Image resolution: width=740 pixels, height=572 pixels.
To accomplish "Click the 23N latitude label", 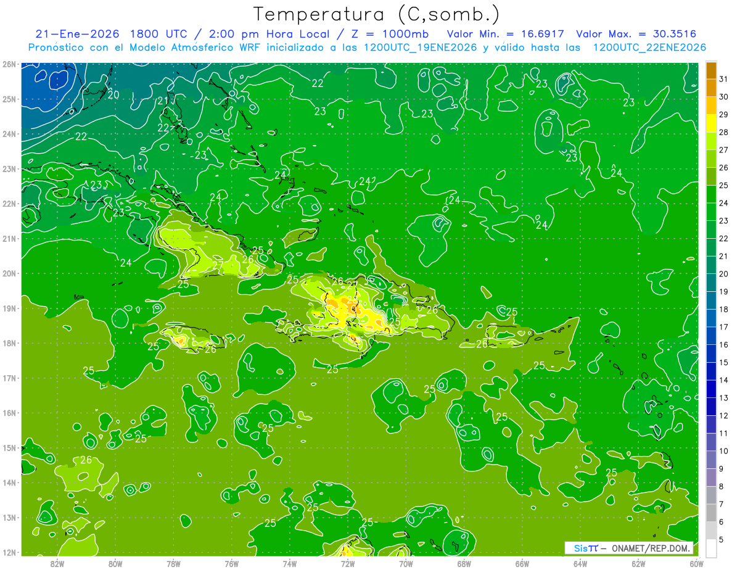I will click(9, 168).
